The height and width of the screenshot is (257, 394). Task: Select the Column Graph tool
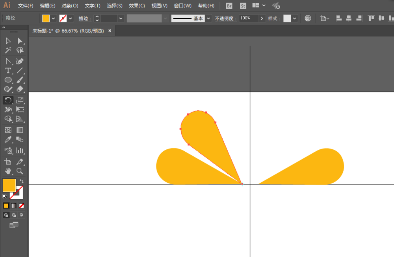point(20,151)
